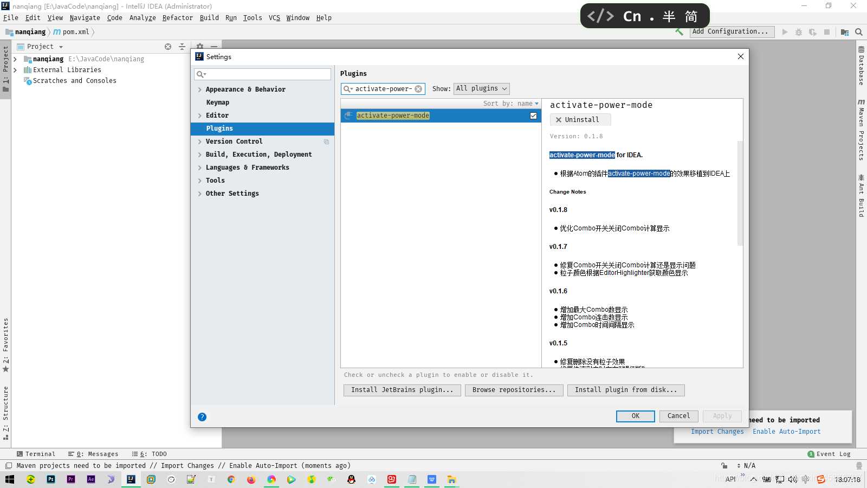Expand Build, Execution, Deployment node
Screen dimensions: 867x488
point(200,155)
